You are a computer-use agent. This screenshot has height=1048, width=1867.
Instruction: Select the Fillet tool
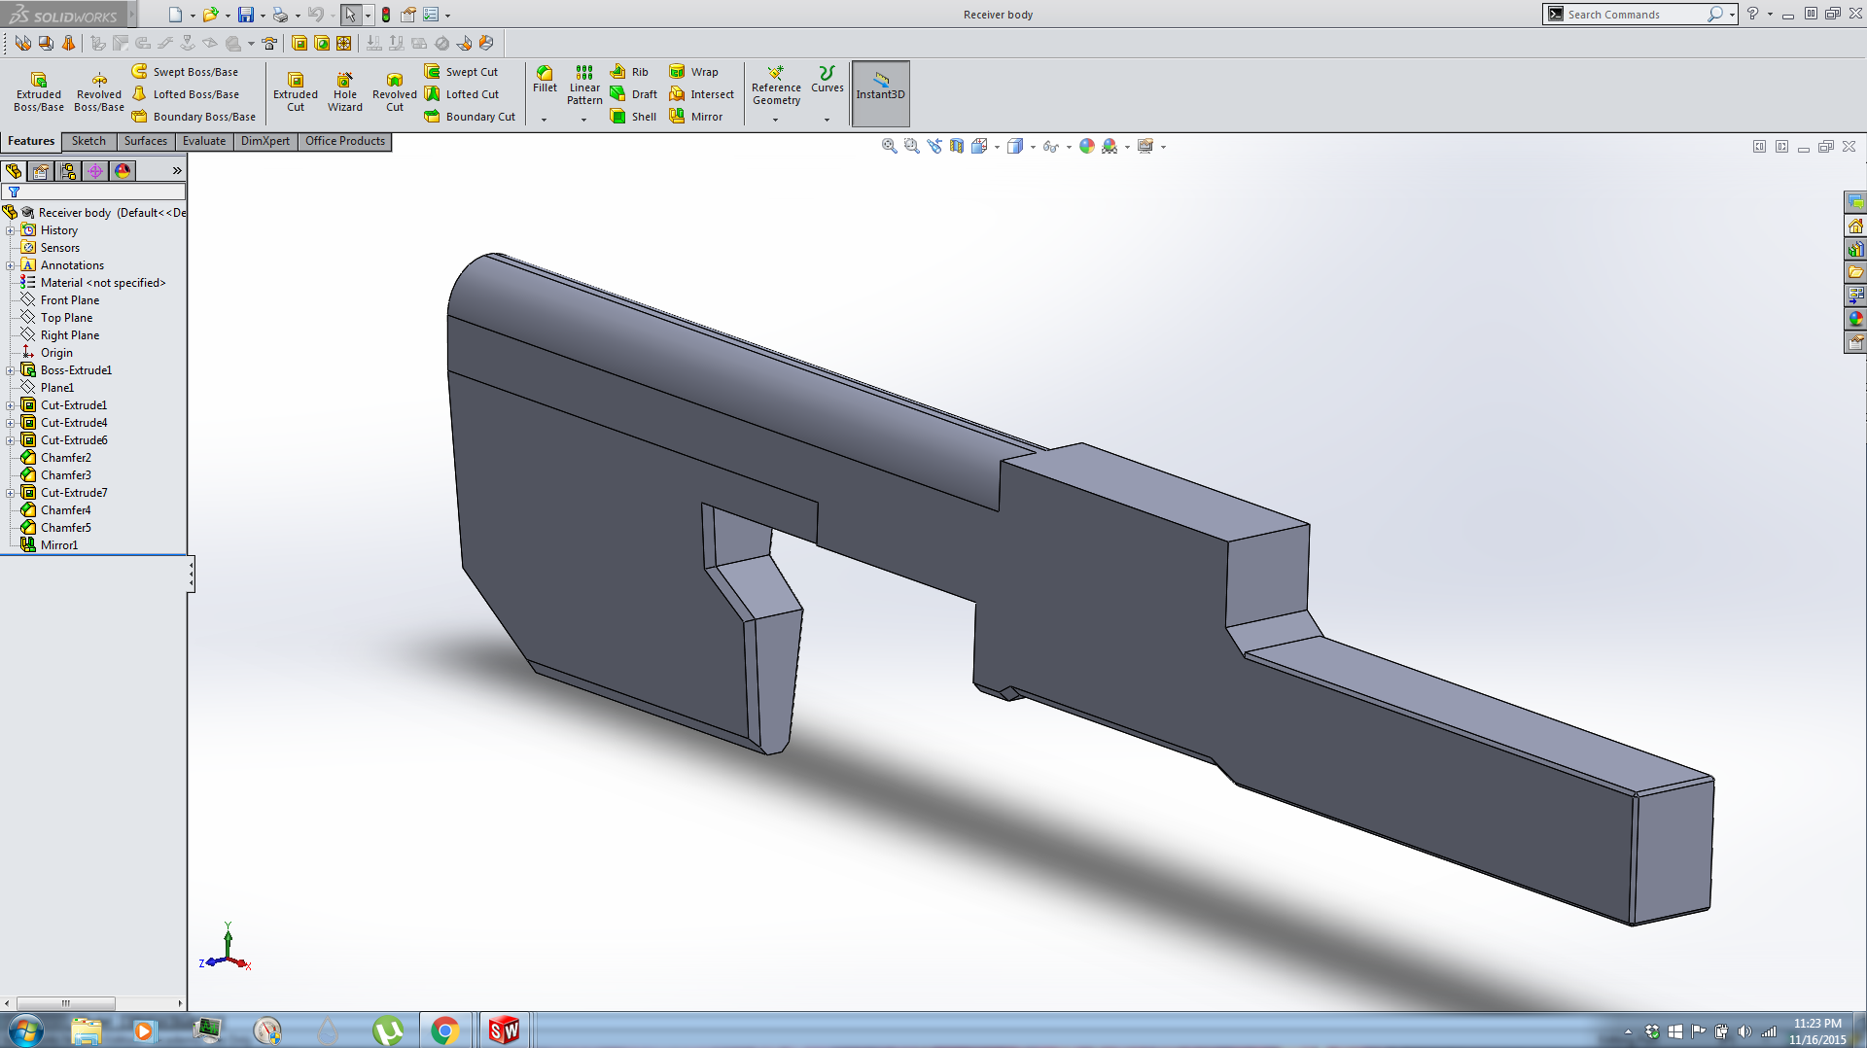[545, 79]
